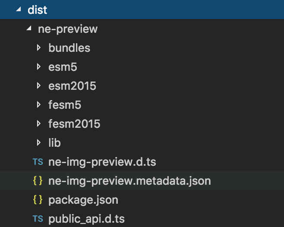Image resolution: width=284 pixels, height=227 pixels.
Task: Expand the lib folder arrow
Action: coord(39,143)
